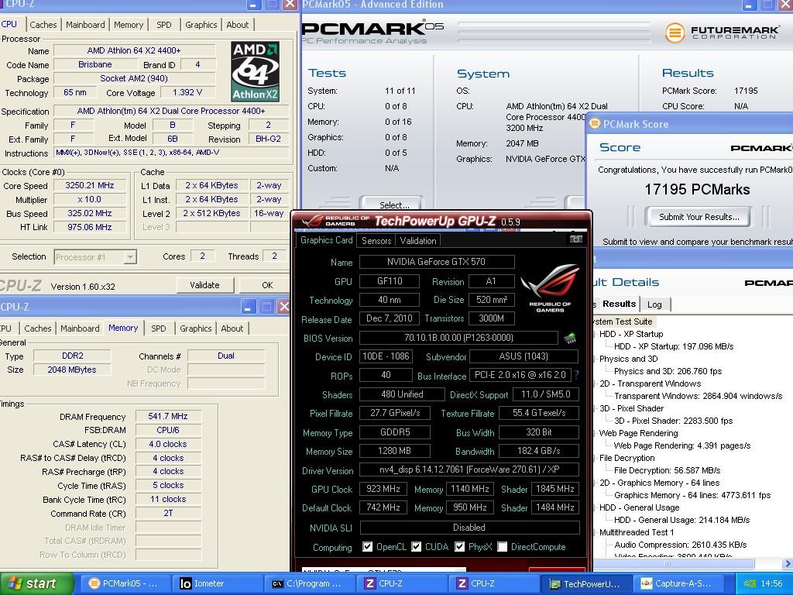Screen dimensions: 793x595
Task: Click the Validate button in CPU-Z
Action: (204, 285)
